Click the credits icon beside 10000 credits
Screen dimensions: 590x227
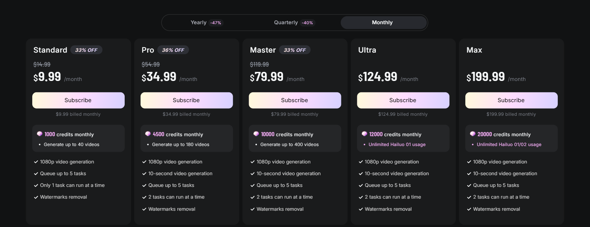coord(256,134)
